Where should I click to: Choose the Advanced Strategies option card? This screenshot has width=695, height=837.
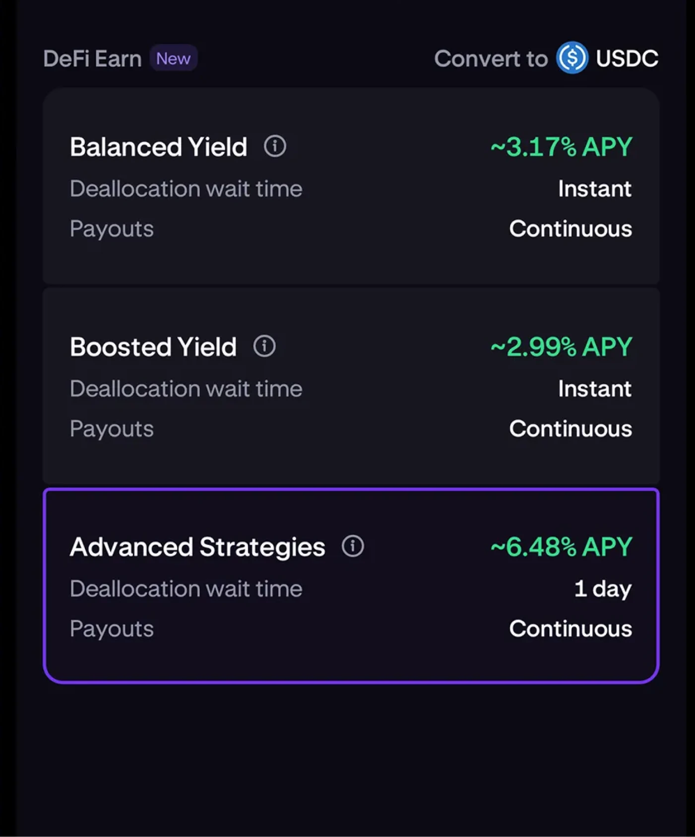pyautogui.click(x=351, y=586)
